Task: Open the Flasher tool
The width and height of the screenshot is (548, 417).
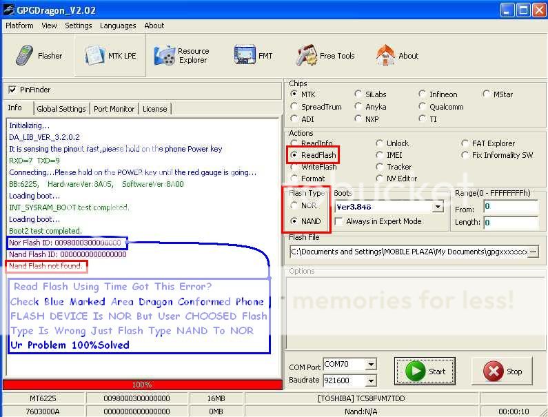Action: pos(39,56)
